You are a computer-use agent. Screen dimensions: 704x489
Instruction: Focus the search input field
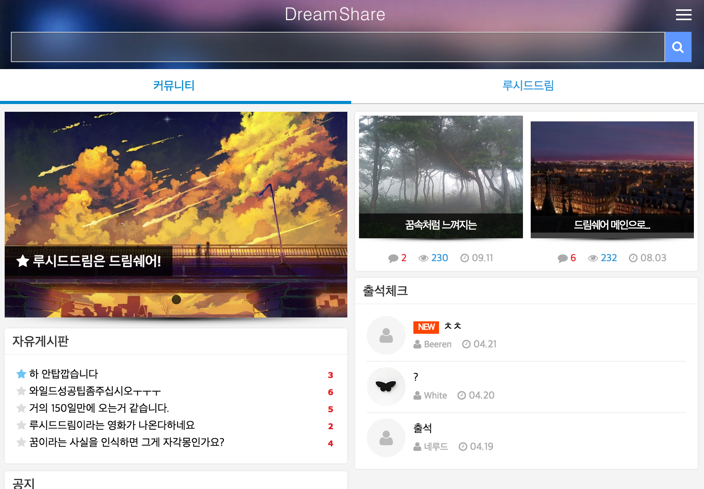click(x=338, y=47)
